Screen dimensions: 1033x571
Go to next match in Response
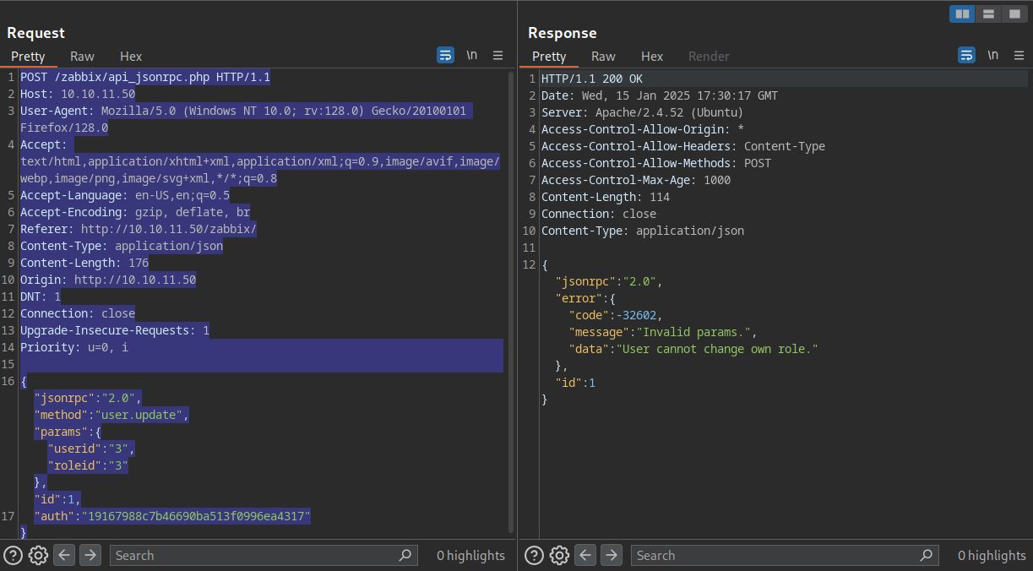(x=611, y=555)
